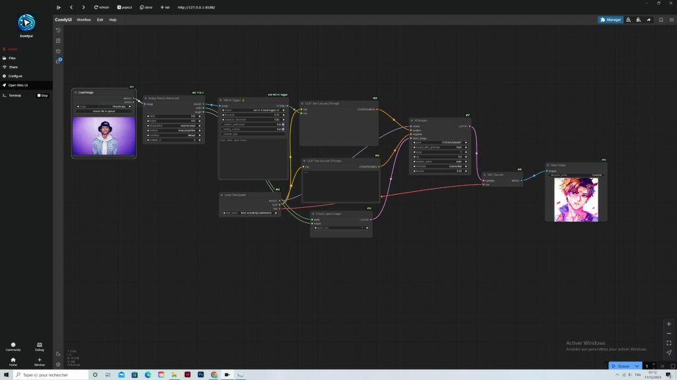This screenshot has width=677, height=380.
Task: Open the node library sidebar icon
Action: point(58,41)
